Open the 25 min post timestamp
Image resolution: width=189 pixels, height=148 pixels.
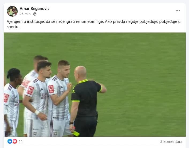pyautogui.click(x=25, y=14)
